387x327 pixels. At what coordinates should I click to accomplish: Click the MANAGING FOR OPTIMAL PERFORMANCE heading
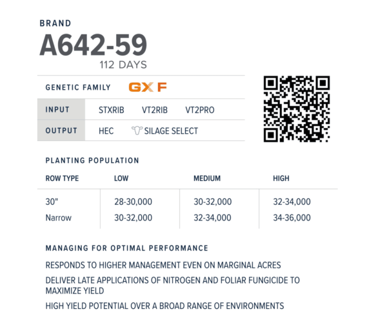tap(126, 248)
